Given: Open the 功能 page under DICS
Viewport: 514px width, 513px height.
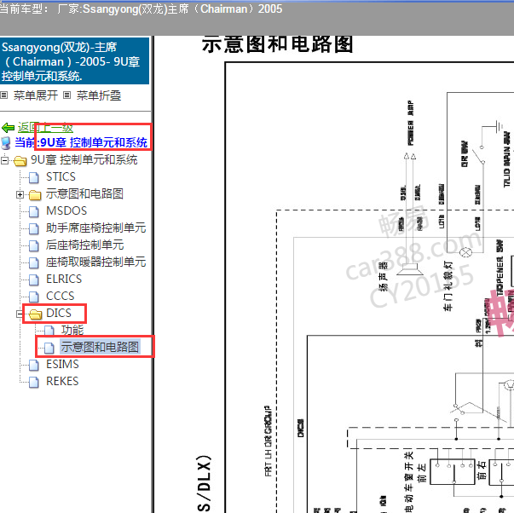Looking at the screenshot, I should tap(72, 330).
